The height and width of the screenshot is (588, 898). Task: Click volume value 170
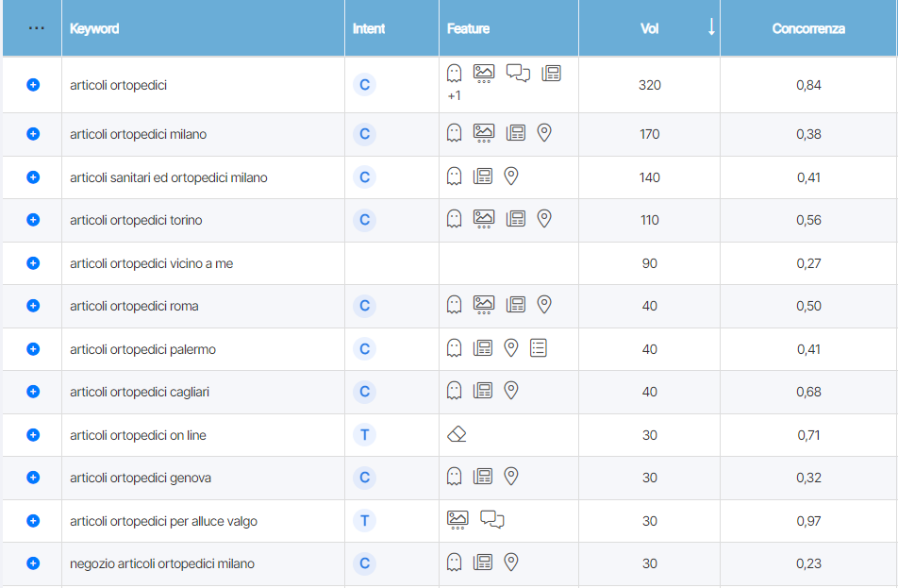(x=649, y=134)
